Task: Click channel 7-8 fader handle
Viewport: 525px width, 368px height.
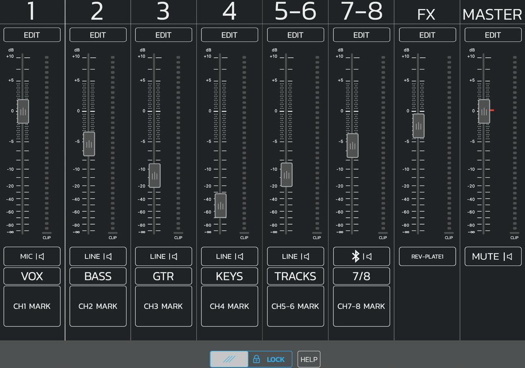Action: click(353, 146)
